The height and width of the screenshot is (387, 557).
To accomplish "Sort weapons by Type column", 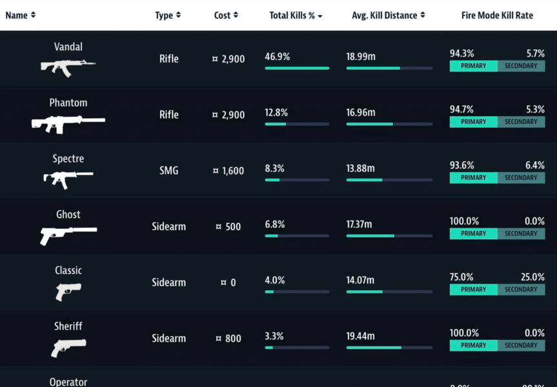I will [x=168, y=15].
